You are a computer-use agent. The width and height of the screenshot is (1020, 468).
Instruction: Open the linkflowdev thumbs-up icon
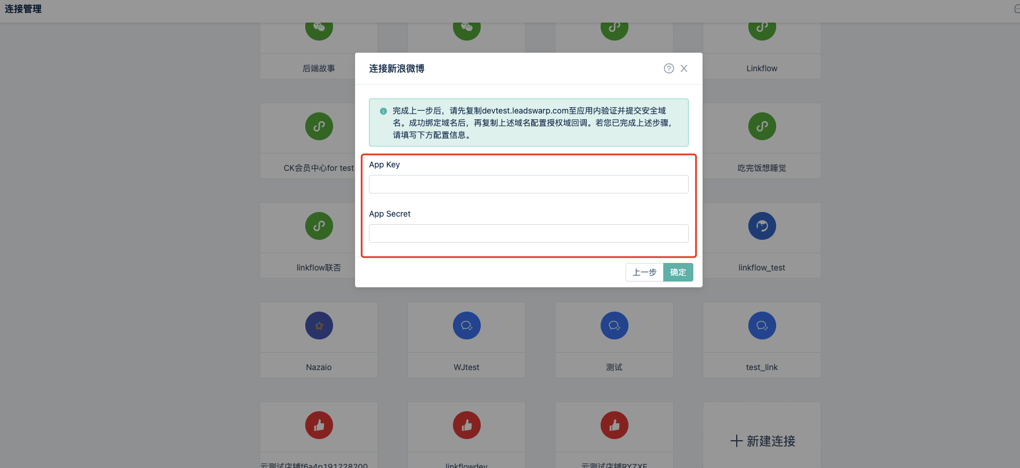click(467, 425)
